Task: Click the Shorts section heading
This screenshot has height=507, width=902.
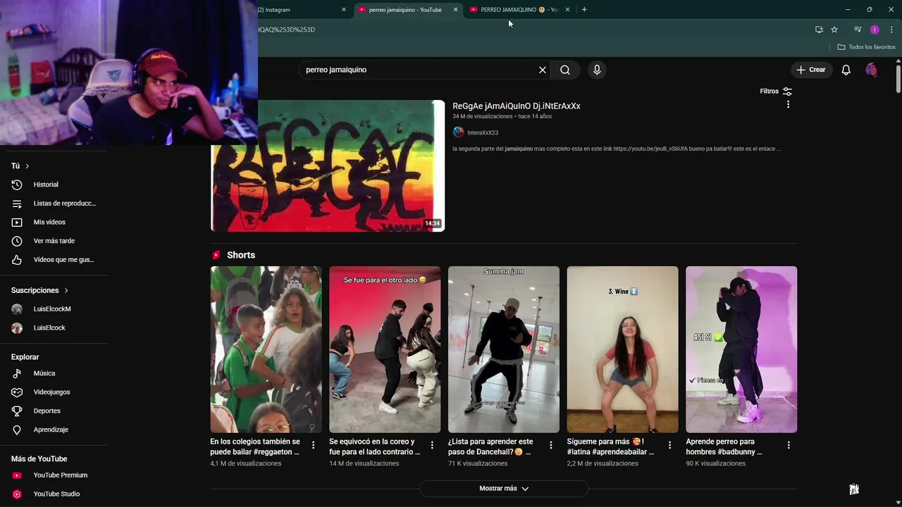Action: pos(241,255)
